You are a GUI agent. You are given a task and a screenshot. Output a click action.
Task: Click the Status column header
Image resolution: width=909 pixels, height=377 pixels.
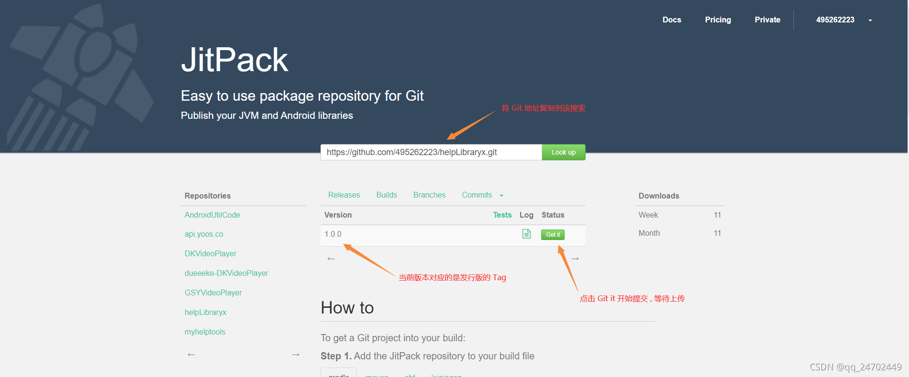tap(553, 215)
